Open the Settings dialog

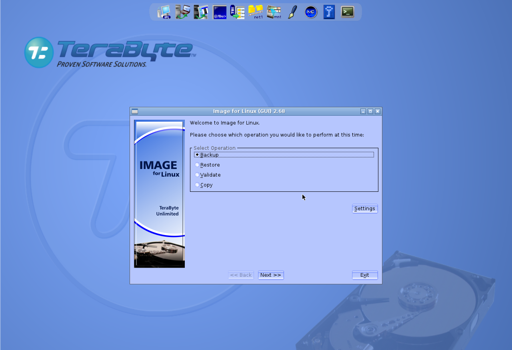tap(365, 209)
